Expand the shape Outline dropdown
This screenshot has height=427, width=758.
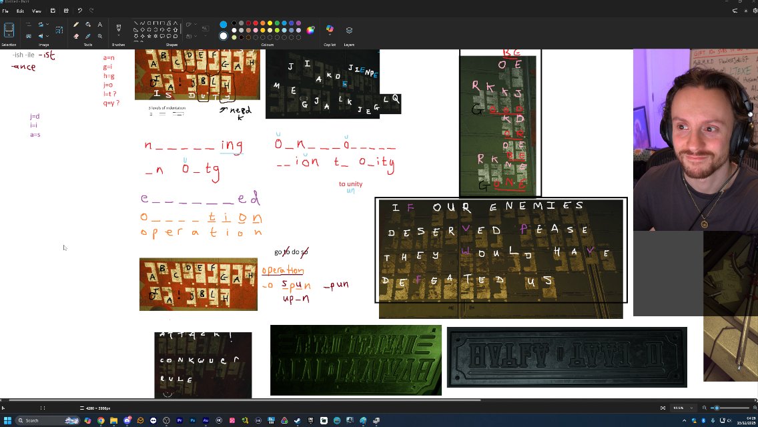(x=194, y=25)
